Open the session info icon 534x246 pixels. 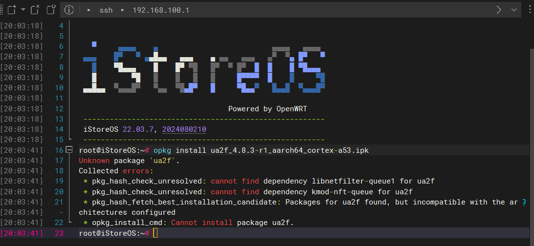pos(69,10)
